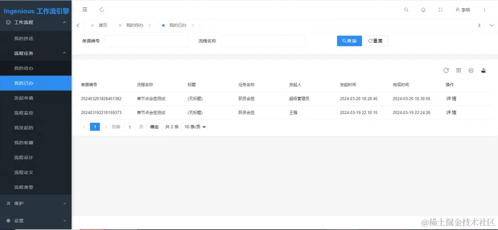
Task: Click the print icon above table
Action: point(471,70)
